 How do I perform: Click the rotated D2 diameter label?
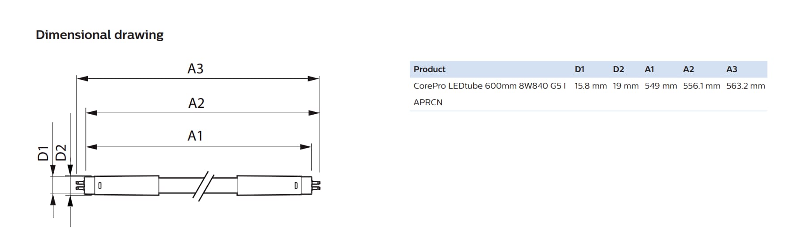(61, 153)
